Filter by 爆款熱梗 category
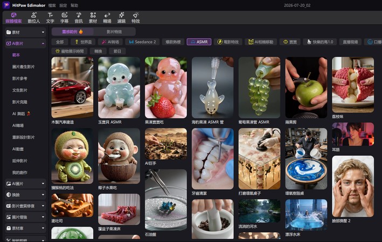Viewport: 382px width, 242px height. tap(173, 42)
